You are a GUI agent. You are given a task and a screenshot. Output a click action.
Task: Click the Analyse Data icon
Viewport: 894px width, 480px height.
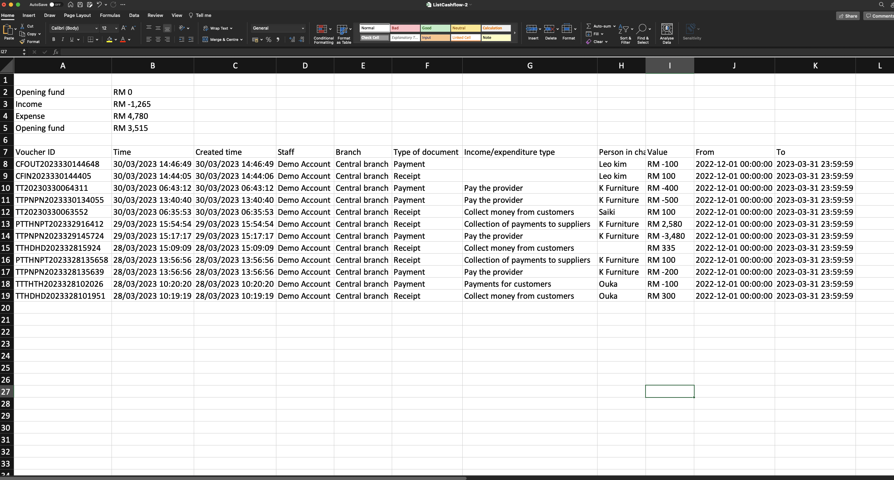(666, 29)
